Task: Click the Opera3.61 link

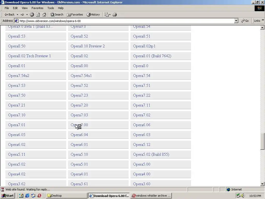Action: [79, 184]
